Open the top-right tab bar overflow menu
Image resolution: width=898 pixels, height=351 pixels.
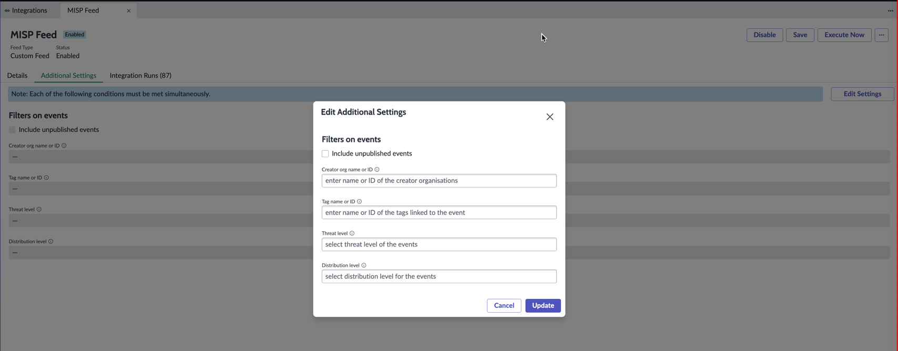891,11
